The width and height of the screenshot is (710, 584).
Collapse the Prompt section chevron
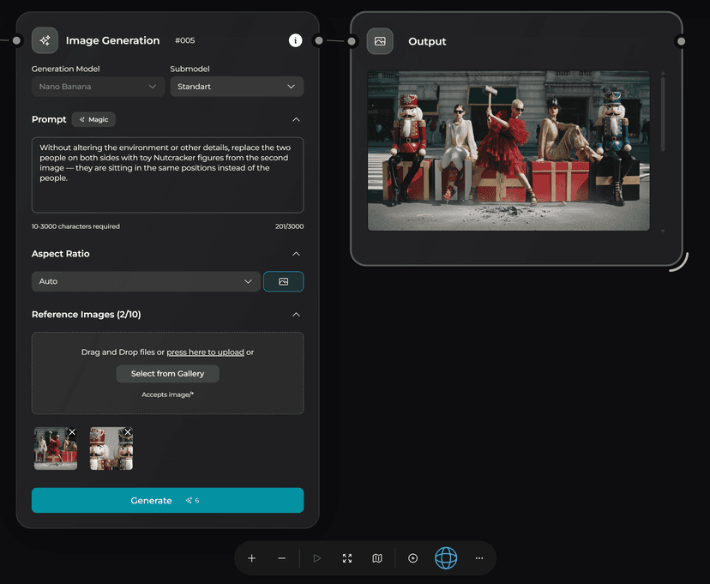point(296,120)
